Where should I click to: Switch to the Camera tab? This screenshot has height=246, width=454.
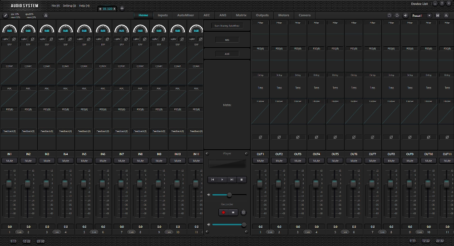click(x=305, y=15)
